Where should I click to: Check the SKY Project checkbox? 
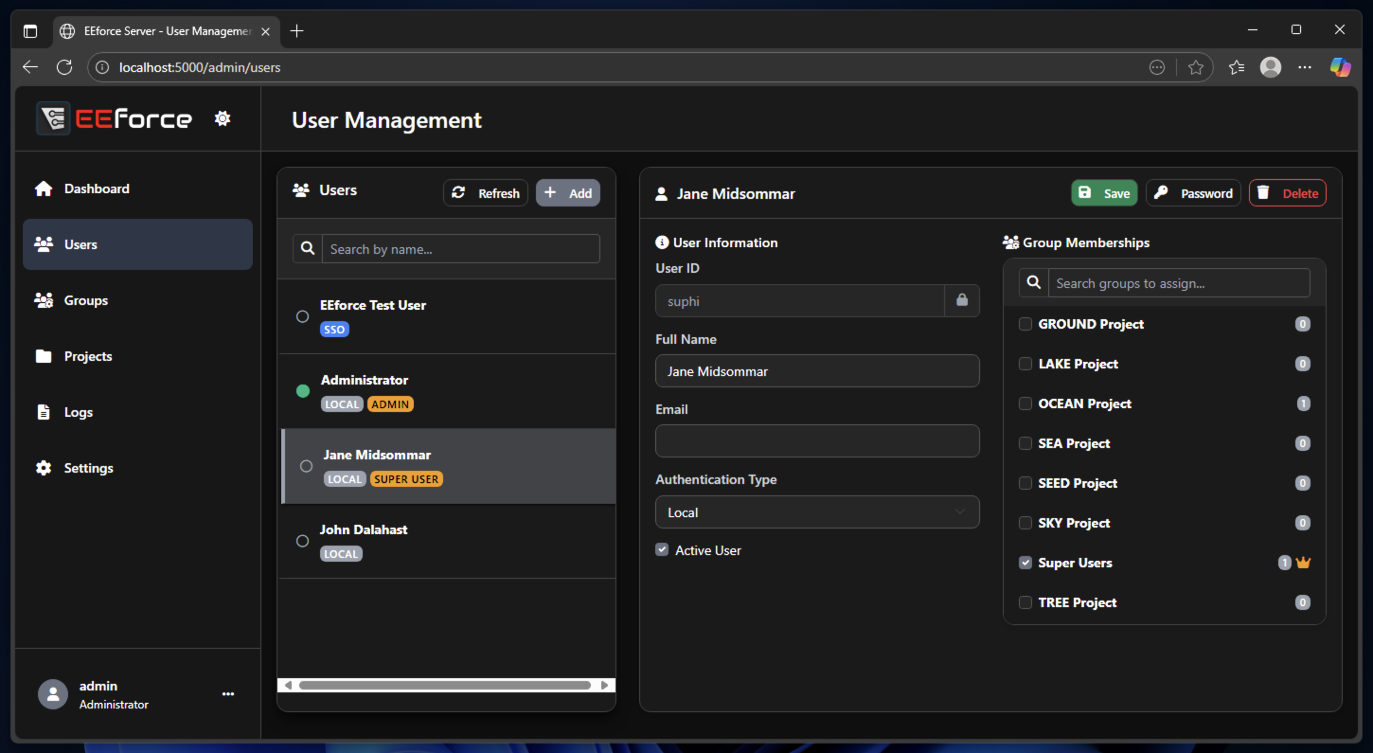(1025, 523)
